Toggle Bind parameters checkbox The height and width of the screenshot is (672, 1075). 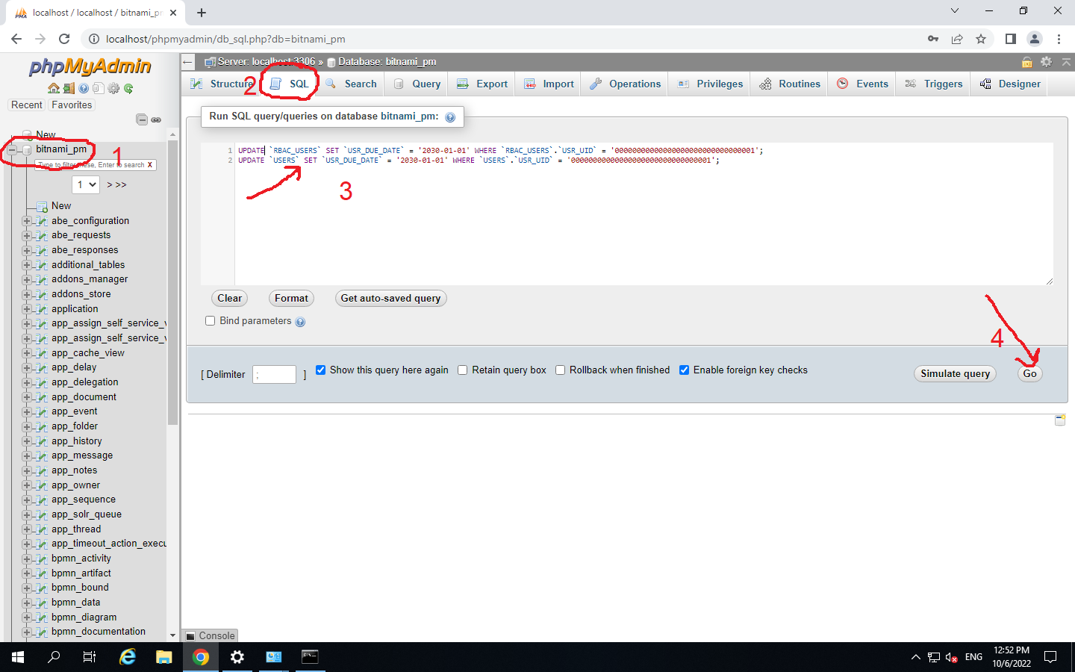click(x=211, y=321)
